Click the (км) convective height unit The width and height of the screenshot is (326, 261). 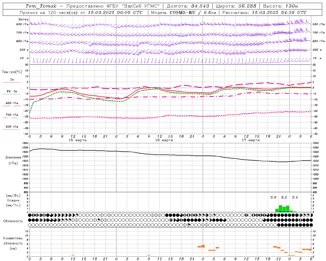click(x=13, y=248)
